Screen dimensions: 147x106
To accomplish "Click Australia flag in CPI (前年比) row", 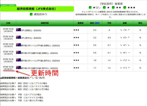I will [19, 37].
